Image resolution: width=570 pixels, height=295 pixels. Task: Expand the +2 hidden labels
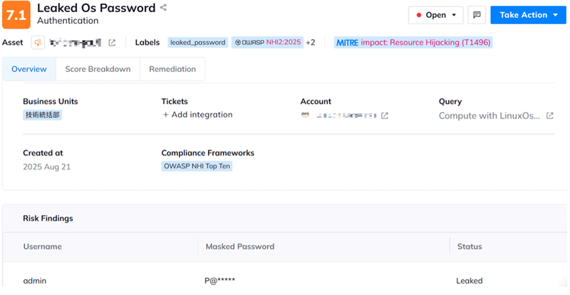[x=311, y=43]
